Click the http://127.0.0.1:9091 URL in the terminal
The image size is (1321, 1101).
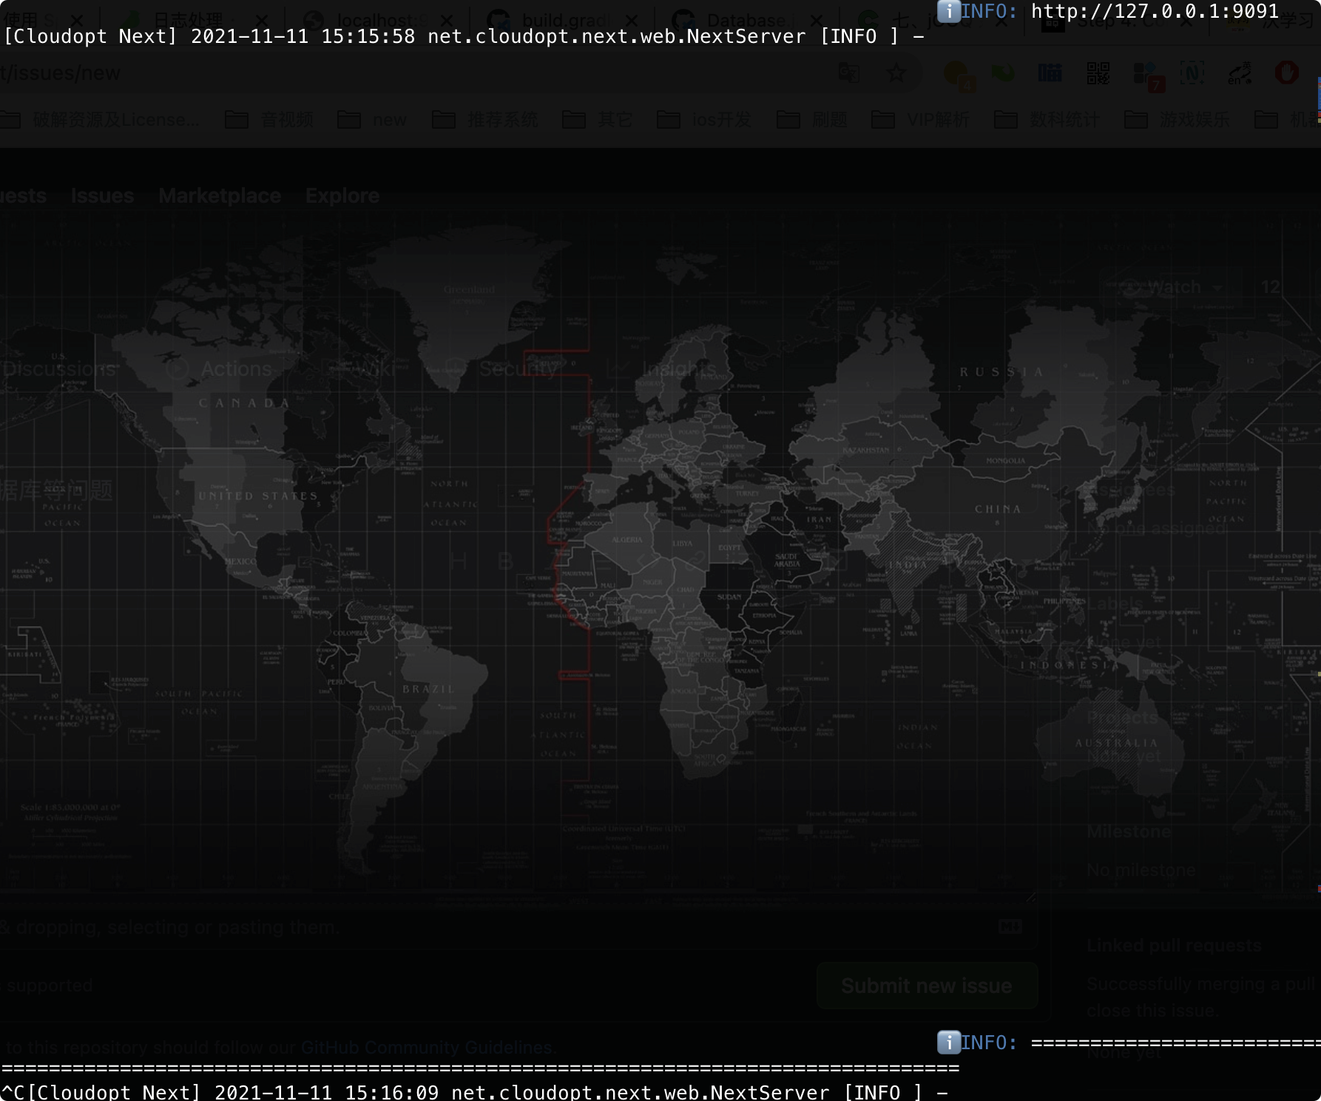[1155, 11]
